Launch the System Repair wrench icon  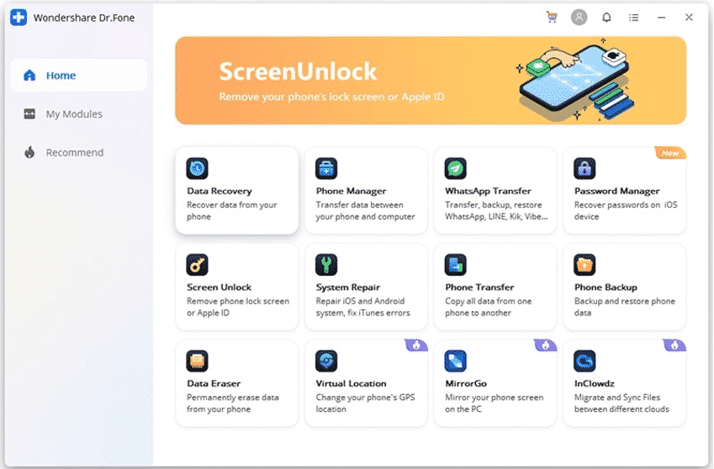(326, 265)
